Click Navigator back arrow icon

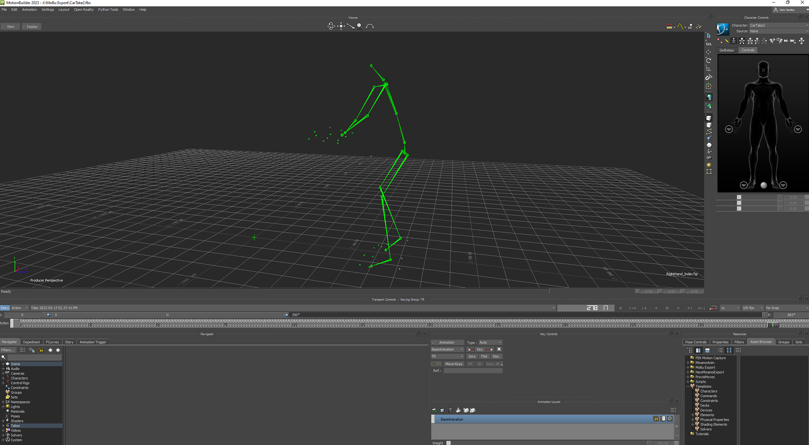(x=50, y=350)
